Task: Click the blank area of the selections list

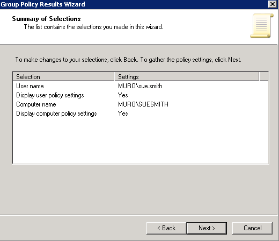Action: point(141,141)
